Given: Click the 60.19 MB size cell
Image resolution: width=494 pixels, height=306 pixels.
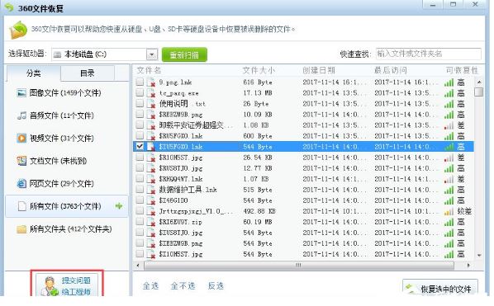Looking at the screenshot, I should 258,222.
